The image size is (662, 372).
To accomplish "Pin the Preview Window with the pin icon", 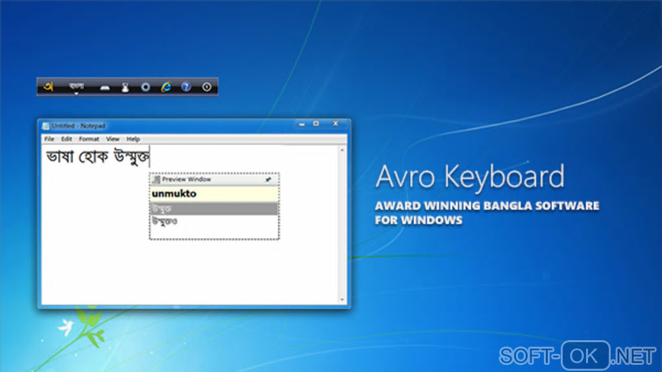I will coord(267,179).
